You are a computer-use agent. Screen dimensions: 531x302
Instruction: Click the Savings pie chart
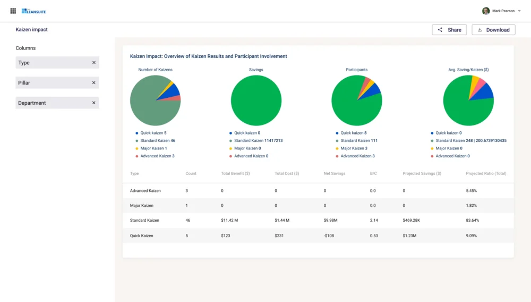pyautogui.click(x=256, y=100)
